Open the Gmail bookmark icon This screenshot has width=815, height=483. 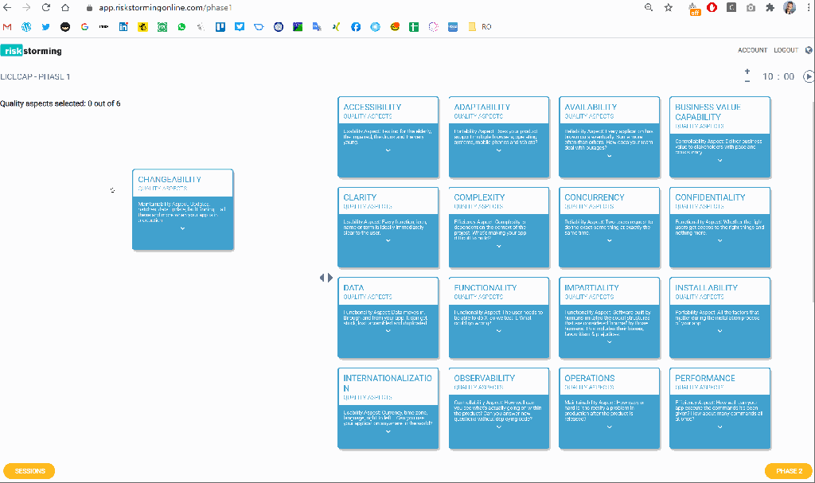click(7, 26)
